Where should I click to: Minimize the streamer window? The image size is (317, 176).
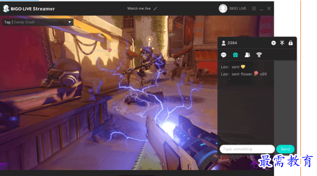pyautogui.click(x=262, y=9)
